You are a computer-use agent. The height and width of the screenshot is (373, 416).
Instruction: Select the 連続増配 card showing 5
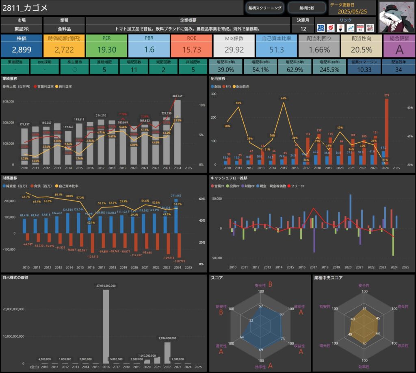click(x=104, y=66)
